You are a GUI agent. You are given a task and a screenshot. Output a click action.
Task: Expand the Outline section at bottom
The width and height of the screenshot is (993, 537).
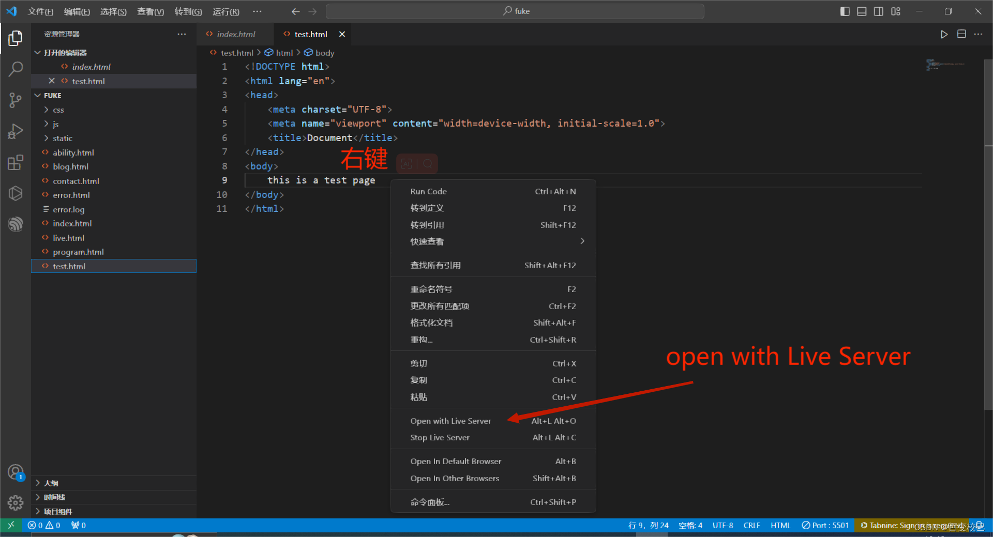51,483
